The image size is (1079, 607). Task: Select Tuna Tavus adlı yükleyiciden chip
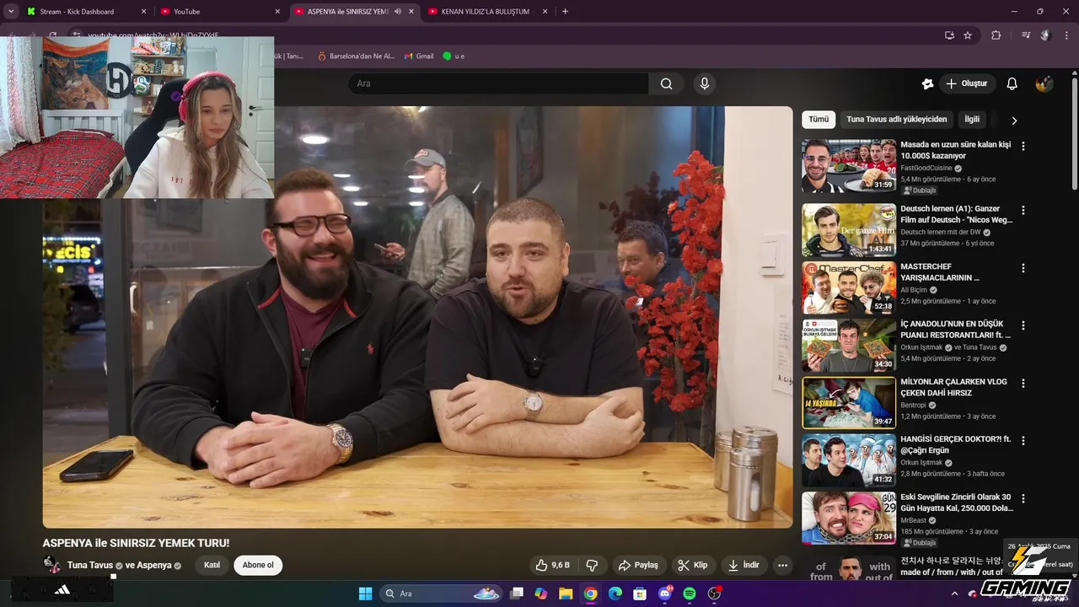point(897,120)
